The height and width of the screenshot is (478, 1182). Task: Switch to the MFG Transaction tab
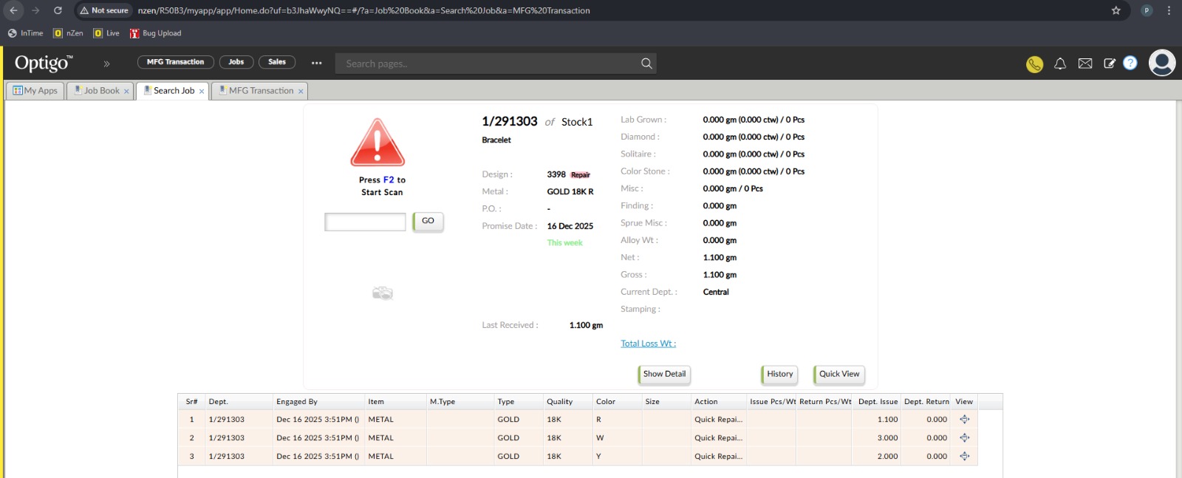click(260, 91)
